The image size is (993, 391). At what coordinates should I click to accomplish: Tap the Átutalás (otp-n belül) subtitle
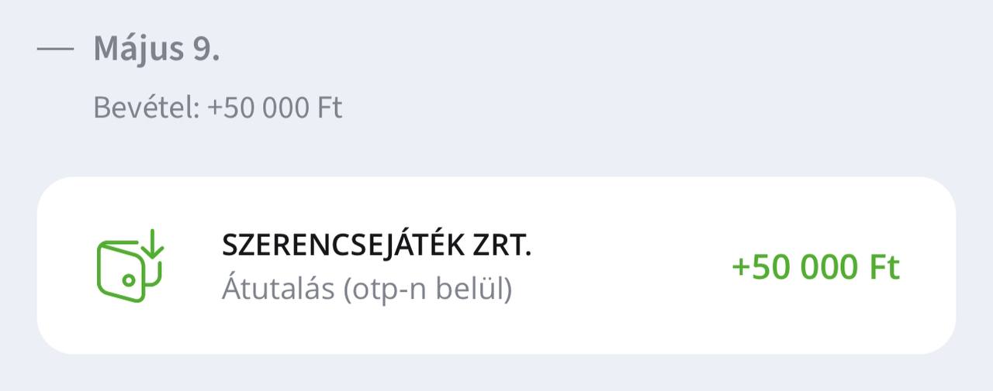click(x=367, y=289)
